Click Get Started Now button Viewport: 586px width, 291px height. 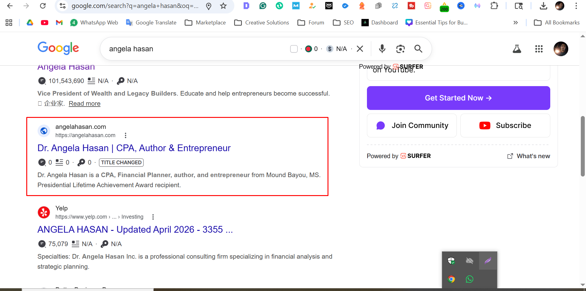tap(458, 98)
